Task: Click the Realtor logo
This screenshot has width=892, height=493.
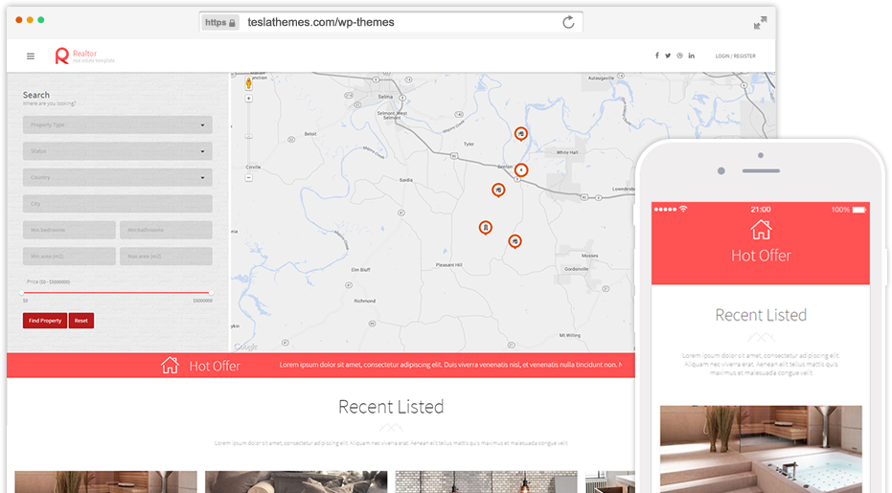Action: click(x=84, y=56)
